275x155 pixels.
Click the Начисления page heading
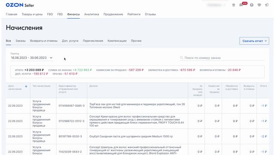pos(24,28)
